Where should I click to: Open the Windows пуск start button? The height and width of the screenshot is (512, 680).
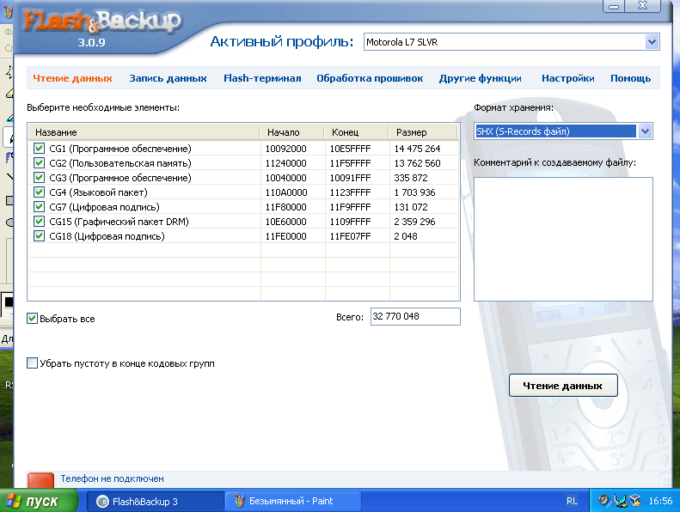point(39,501)
